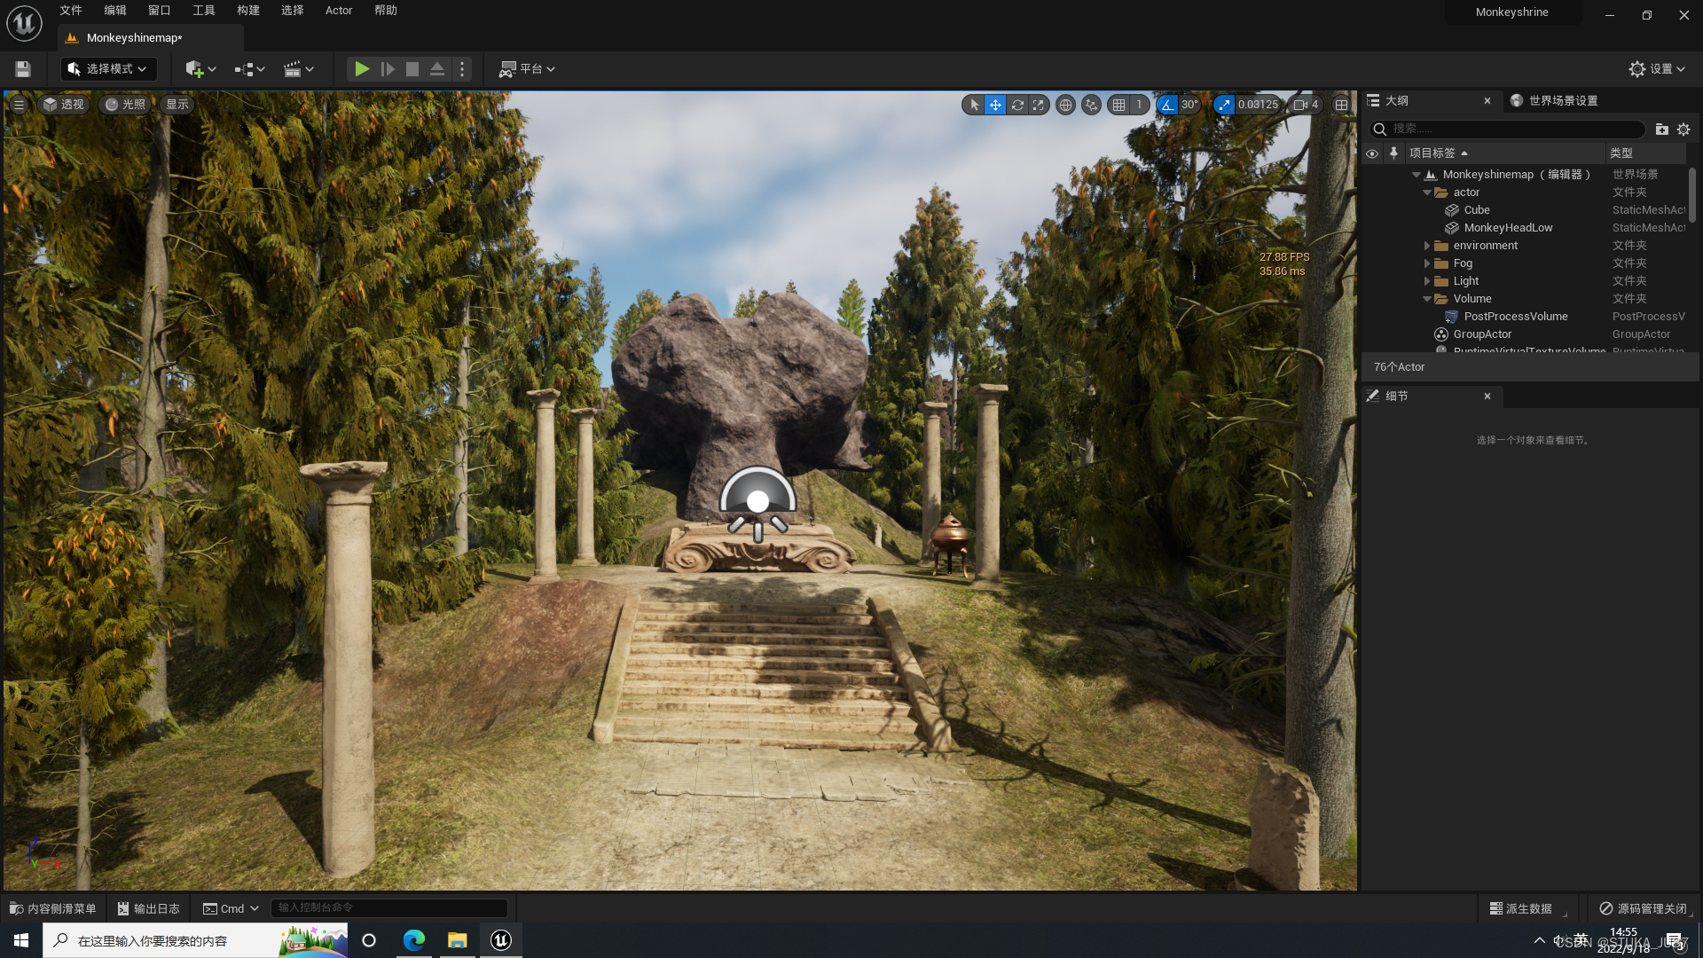This screenshot has height=958, width=1703.
Task: Change scale snap value 0.03125
Action: [x=1258, y=105]
